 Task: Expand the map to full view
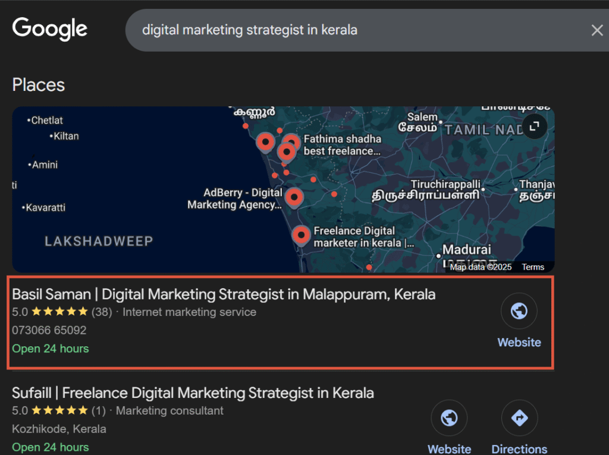tap(535, 126)
